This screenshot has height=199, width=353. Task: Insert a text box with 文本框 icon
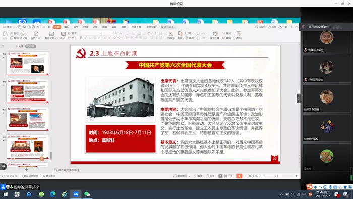pyautogui.click(x=171, y=35)
